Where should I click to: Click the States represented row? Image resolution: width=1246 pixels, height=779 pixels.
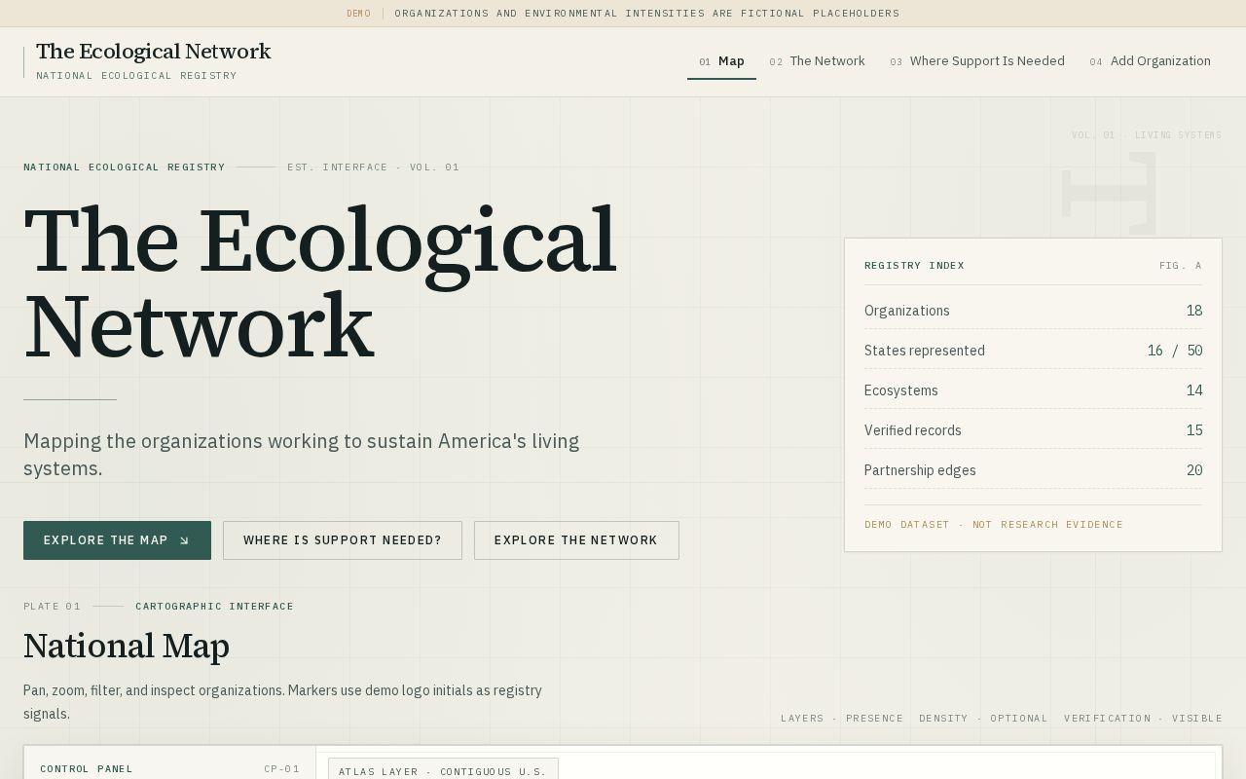click(1033, 351)
